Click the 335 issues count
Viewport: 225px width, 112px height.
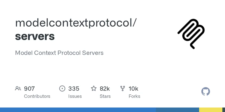[74, 89]
